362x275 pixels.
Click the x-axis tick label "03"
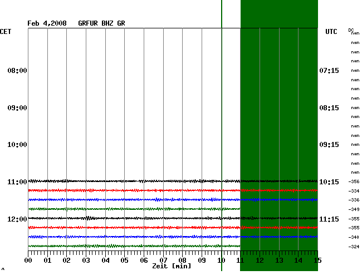point(86,260)
